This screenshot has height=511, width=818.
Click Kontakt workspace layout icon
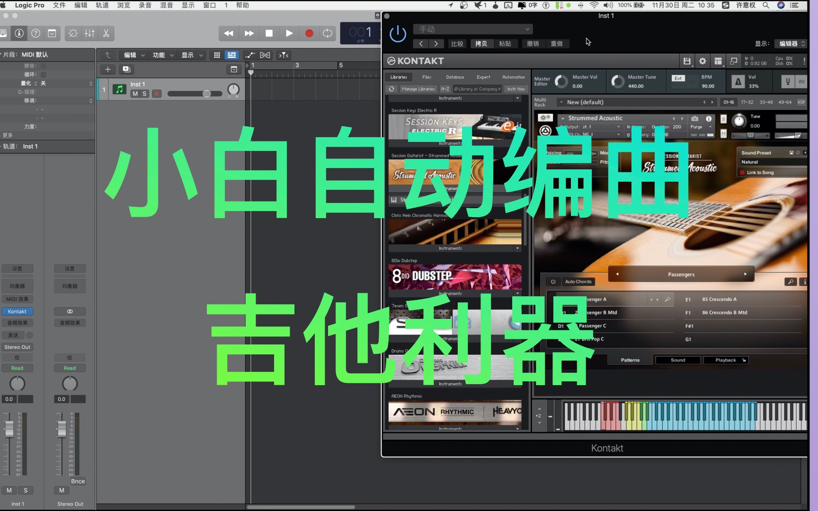tap(718, 61)
